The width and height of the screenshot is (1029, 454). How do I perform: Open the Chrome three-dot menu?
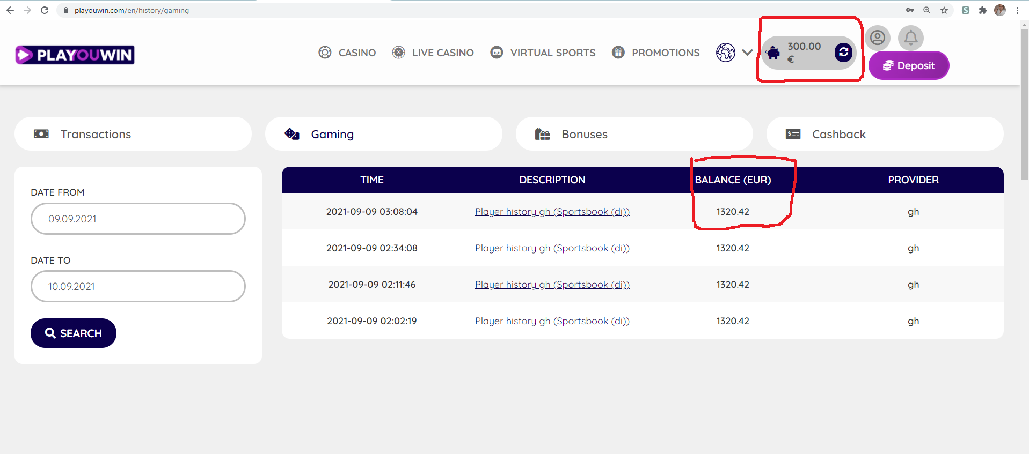1017,10
